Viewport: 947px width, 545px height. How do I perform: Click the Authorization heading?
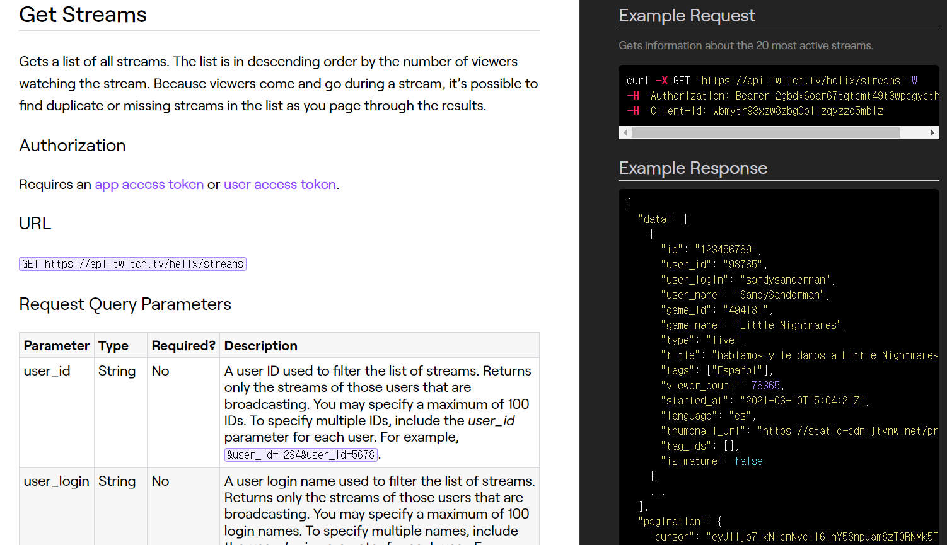pos(73,146)
